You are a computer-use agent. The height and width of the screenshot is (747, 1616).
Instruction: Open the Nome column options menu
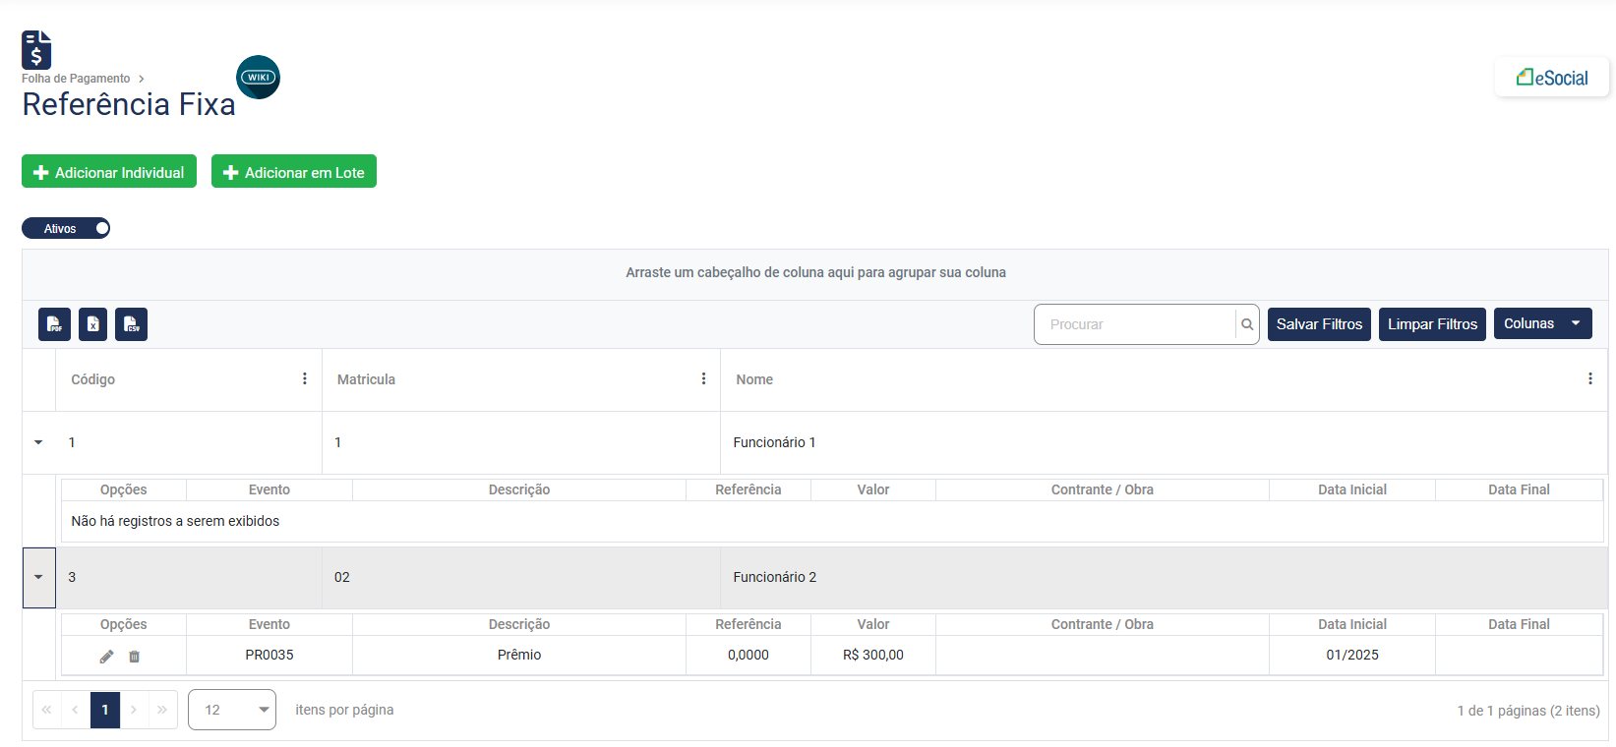click(x=1589, y=379)
